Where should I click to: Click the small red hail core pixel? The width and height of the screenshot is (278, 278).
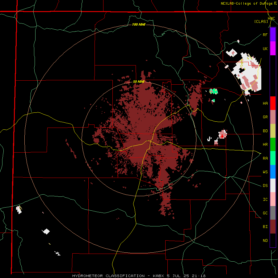[222, 136]
